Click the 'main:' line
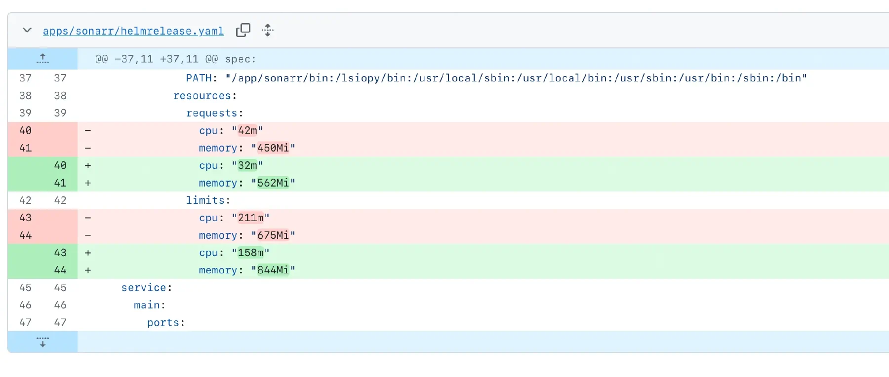The image size is (889, 377). click(150, 305)
